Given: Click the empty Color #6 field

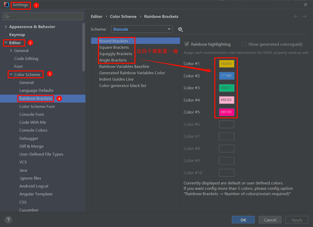Looking at the screenshot, I should point(227,124).
